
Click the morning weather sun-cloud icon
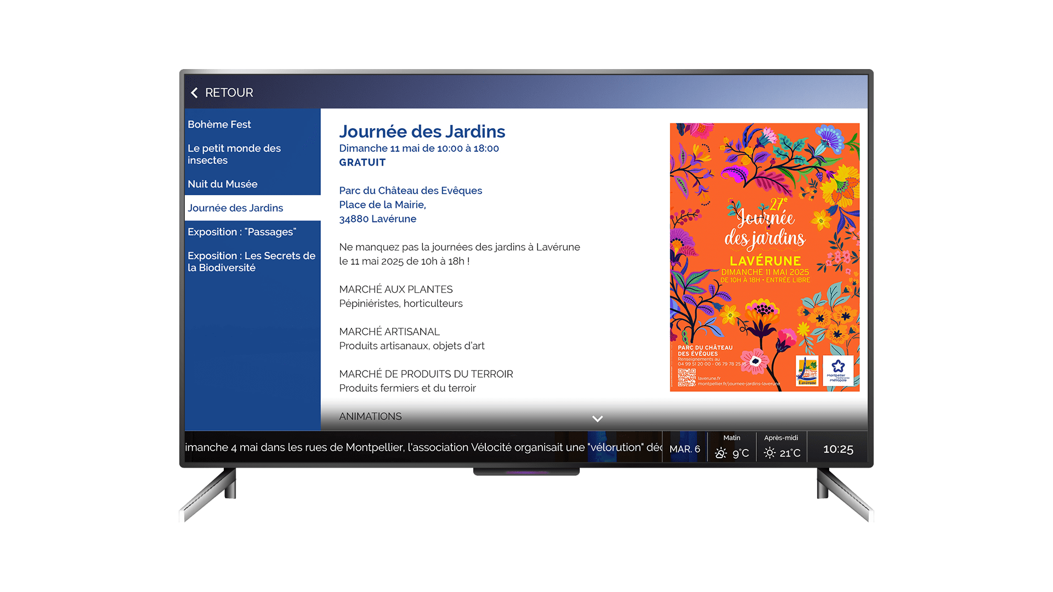click(x=721, y=453)
